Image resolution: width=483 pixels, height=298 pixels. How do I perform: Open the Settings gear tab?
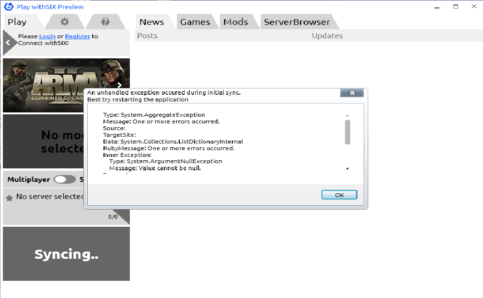(x=65, y=22)
